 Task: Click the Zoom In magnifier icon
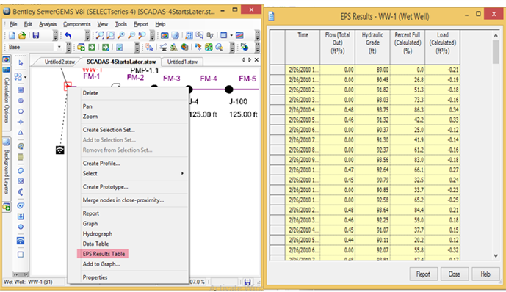coord(121,35)
